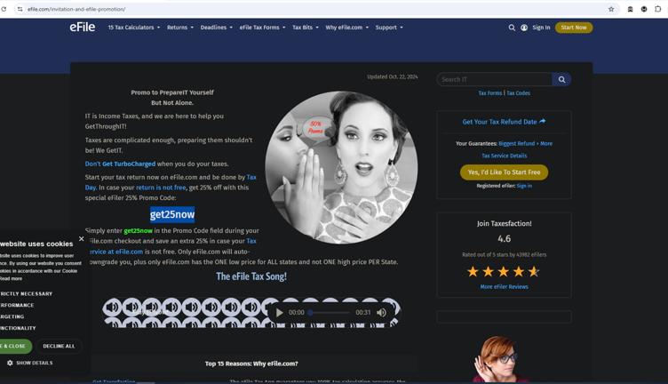This screenshot has height=384, width=668.
Task: Bookmark this page with star icon
Action: click(x=611, y=9)
